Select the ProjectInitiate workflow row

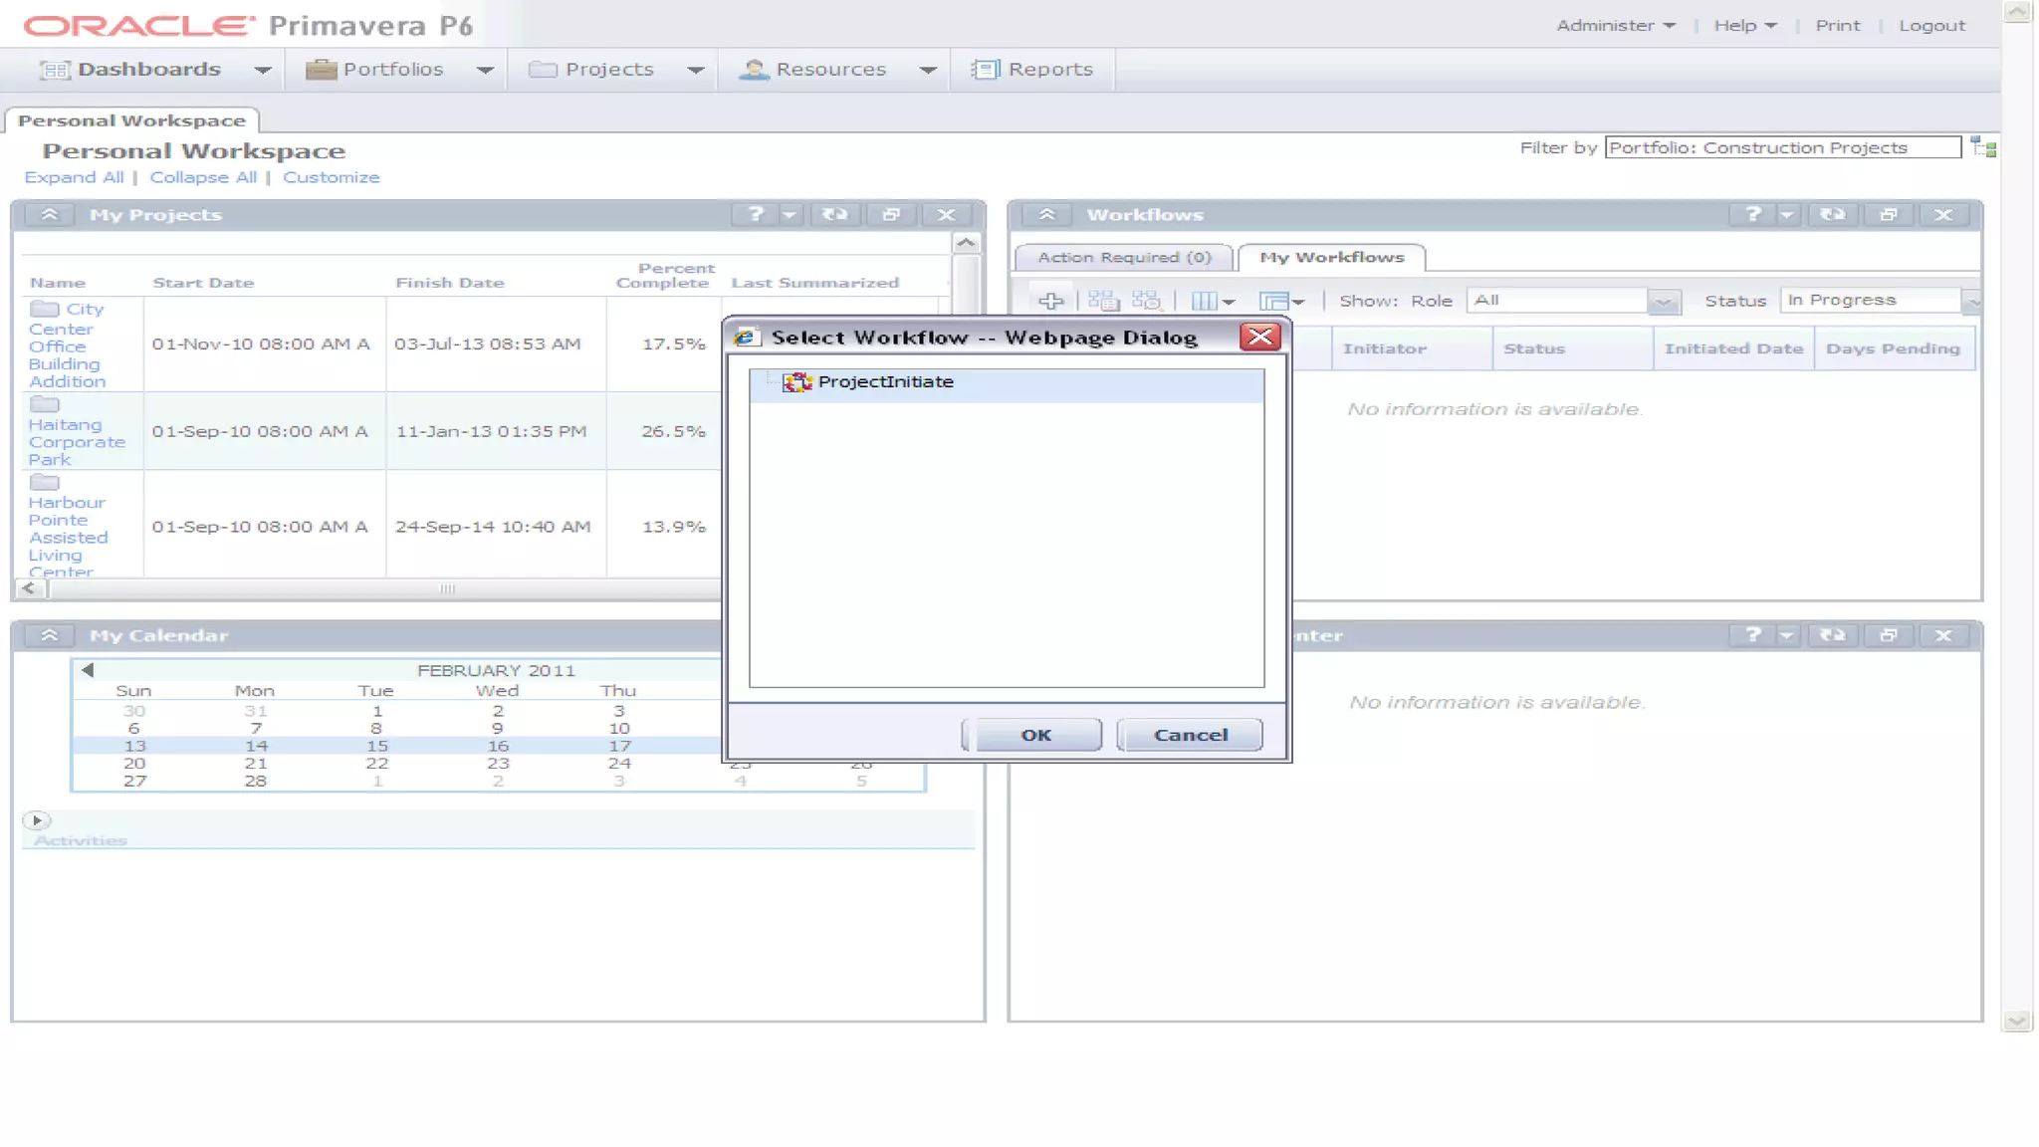tap(1007, 383)
